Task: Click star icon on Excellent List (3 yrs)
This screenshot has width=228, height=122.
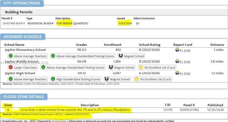Action: [141, 67]
